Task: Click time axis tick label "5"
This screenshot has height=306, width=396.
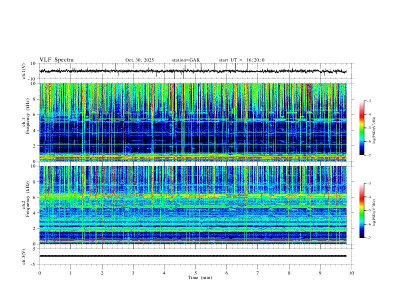Action: coord(195,273)
